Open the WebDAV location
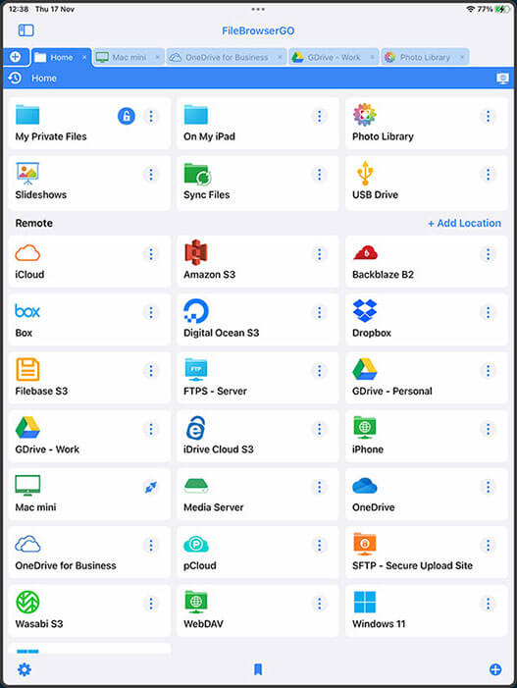The height and width of the screenshot is (688, 517). (257, 610)
